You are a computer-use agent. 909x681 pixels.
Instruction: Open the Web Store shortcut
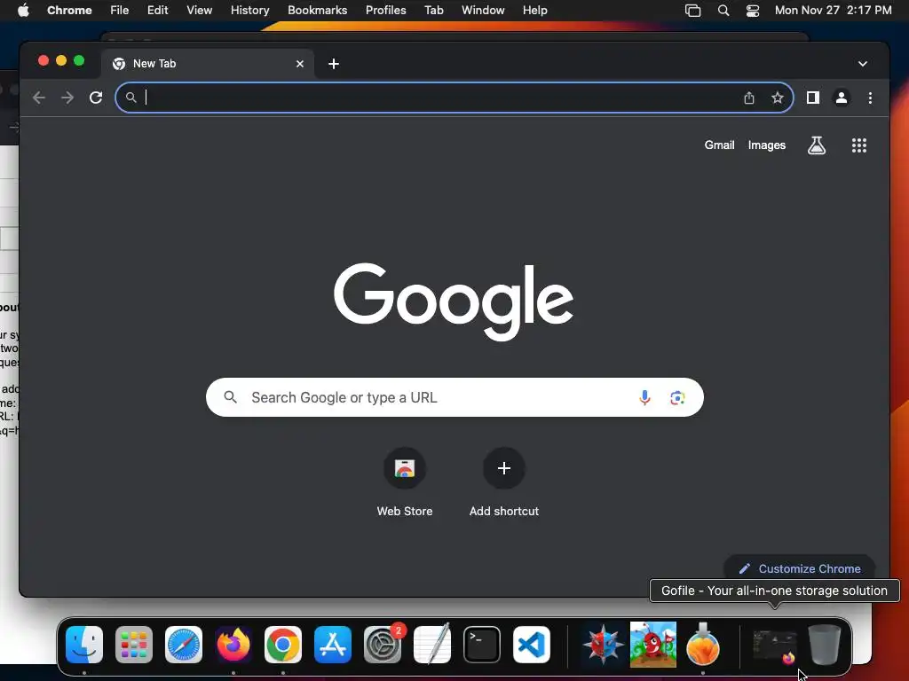[405, 482]
